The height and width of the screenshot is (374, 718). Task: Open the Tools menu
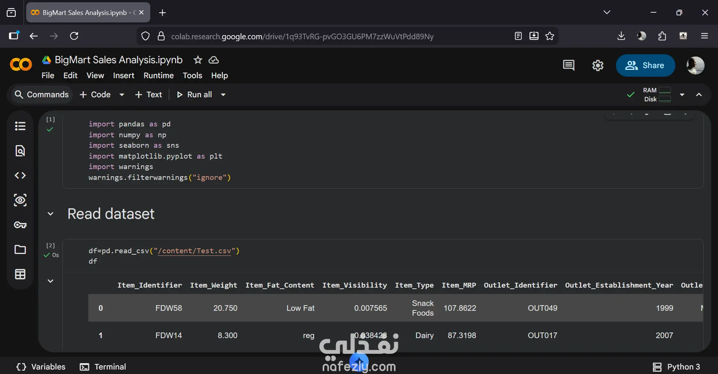[193, 76]
